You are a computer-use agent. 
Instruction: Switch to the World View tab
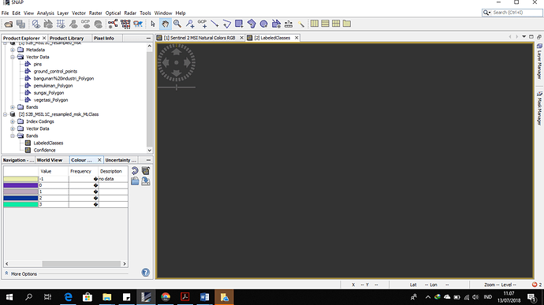click(49, 160)
